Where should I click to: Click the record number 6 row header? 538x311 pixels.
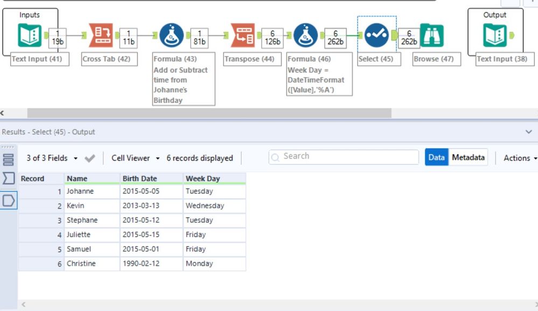tap(41, 263)
